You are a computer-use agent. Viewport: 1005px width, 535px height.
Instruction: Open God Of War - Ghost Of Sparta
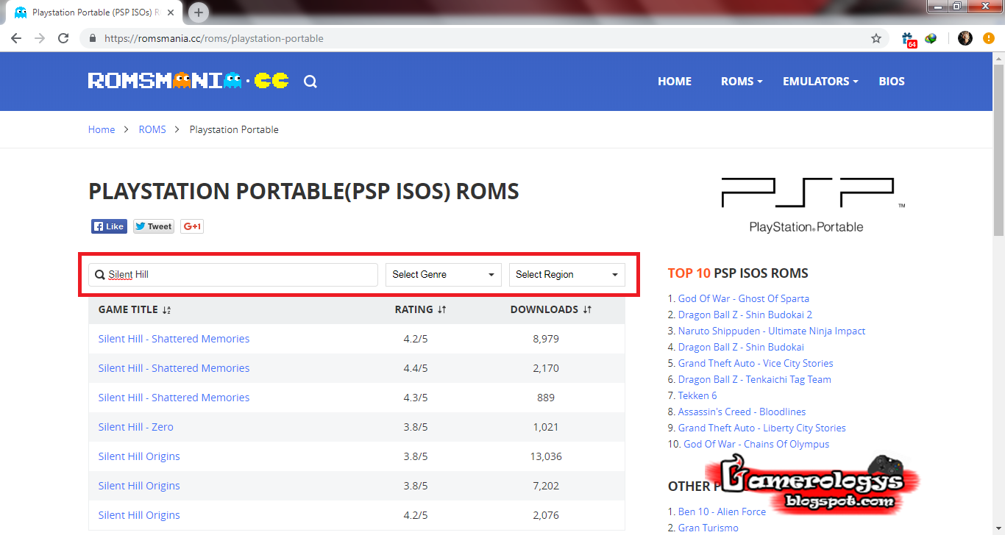coord(744,298)
